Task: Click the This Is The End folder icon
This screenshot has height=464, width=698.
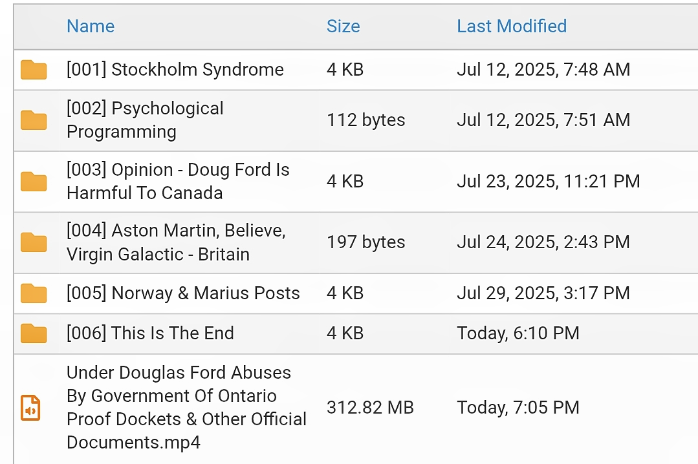Action: 34,333
